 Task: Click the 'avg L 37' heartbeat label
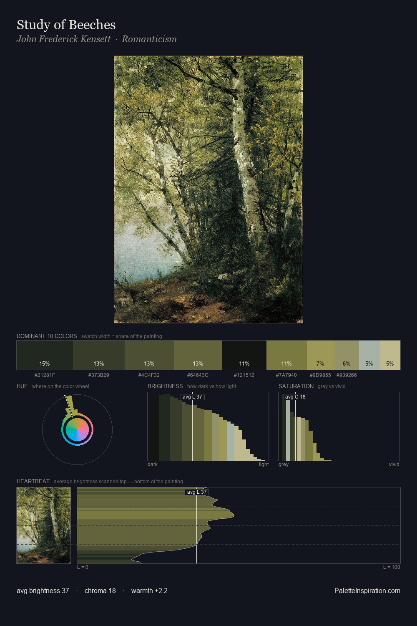point(197,492)
